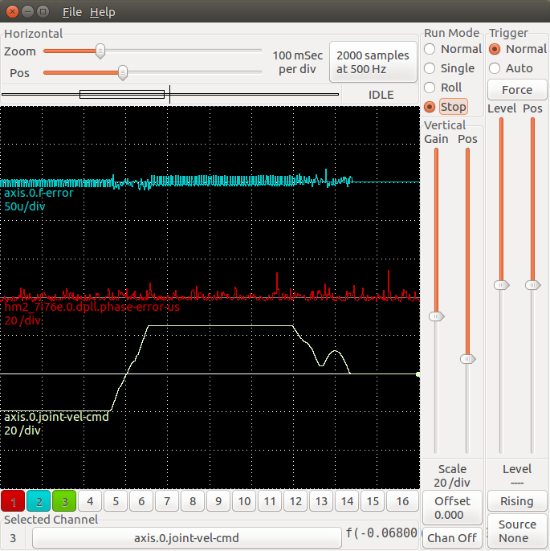The image size is (550, 551).
Task: Enable channel 12
Action: tap(295, 500)
